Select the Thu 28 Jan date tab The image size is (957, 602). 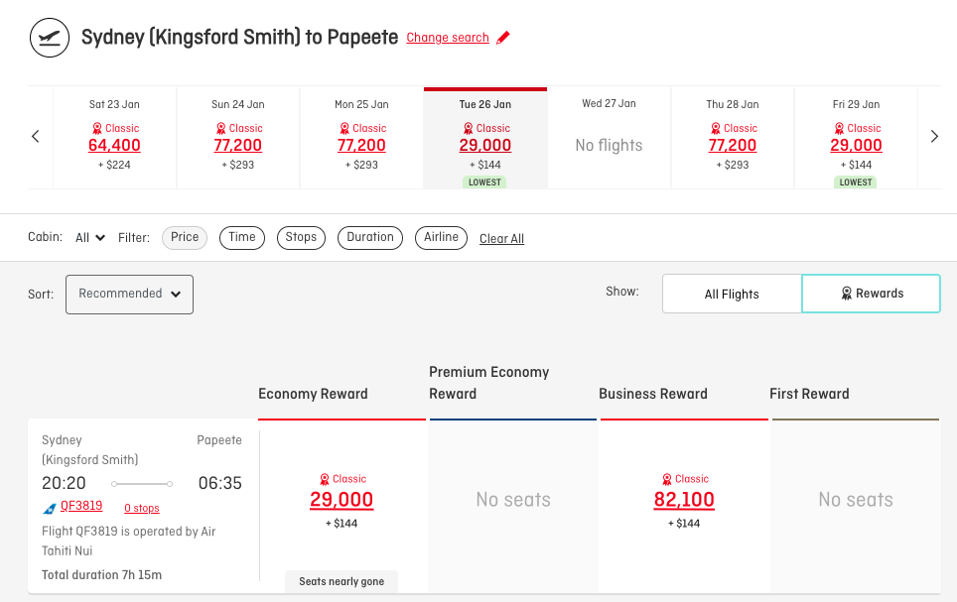click(x=733, y=138)
